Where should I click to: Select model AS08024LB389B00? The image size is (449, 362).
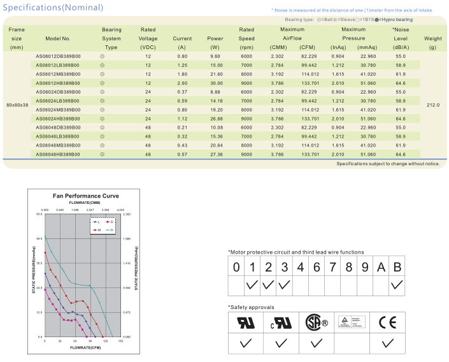coord(57,101)
